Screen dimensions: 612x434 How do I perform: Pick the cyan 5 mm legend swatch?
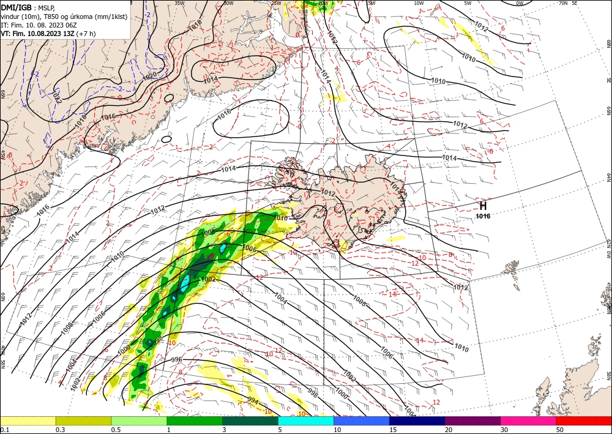pos(306,421)
